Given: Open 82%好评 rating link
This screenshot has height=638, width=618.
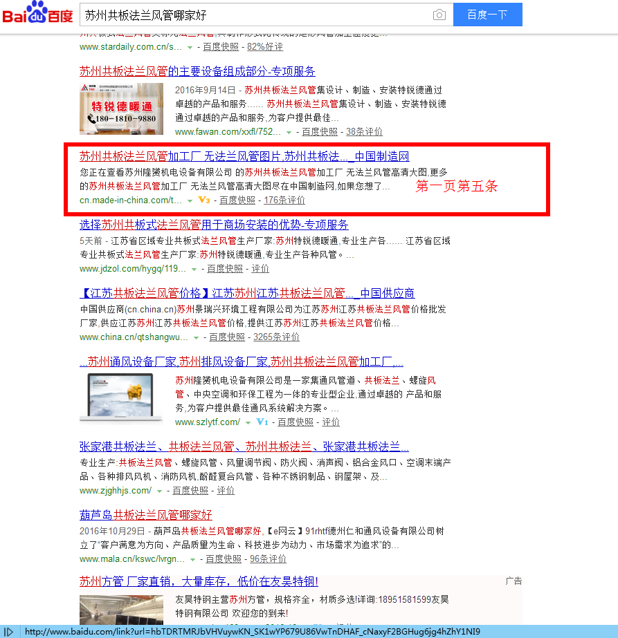Looking at the screenshot, I should 265,47.
